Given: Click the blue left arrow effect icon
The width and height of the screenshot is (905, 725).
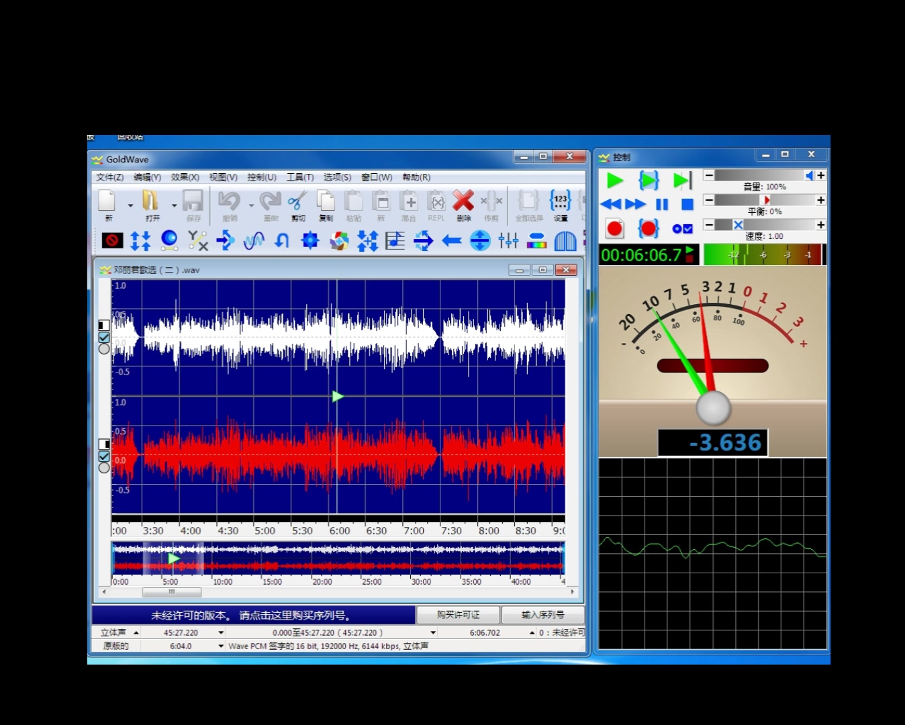Looking at the screenshot, I should tap(452, 240).
